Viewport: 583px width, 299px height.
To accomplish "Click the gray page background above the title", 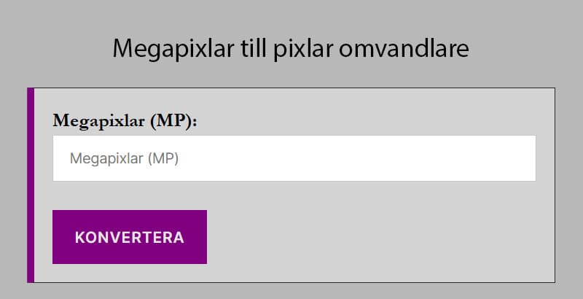I will pyautogui.click(x=291, y=15).
